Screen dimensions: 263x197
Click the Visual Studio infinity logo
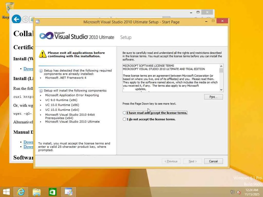(46, 36)
